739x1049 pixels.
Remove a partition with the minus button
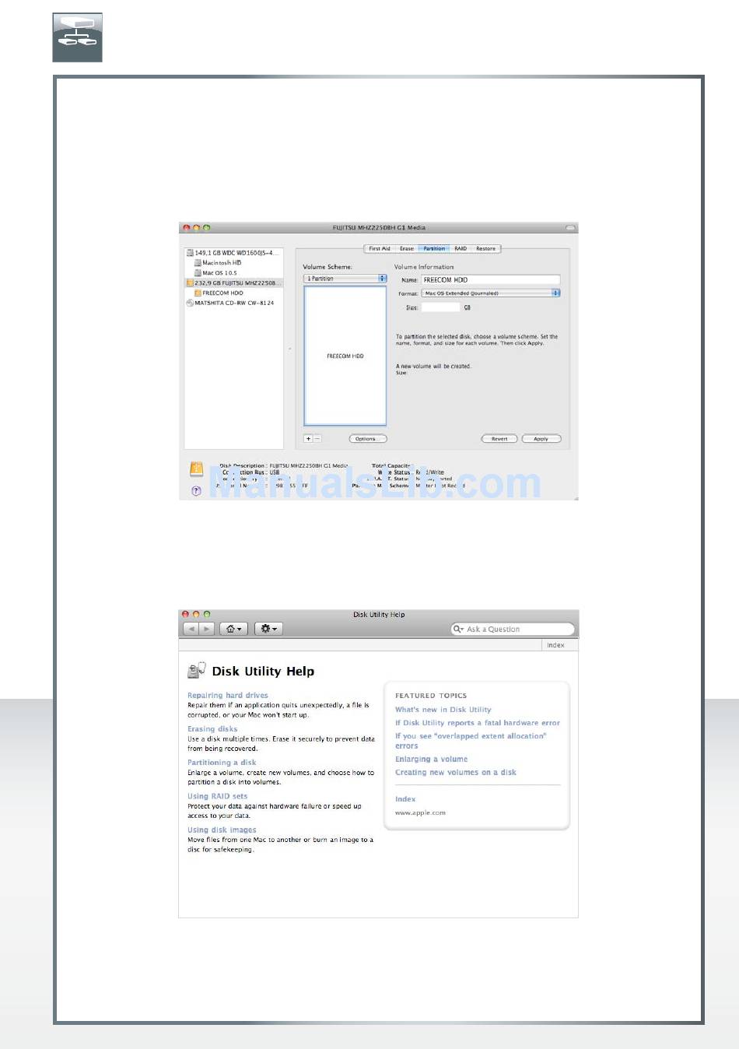pyautogui.click(x=317, y=439)
